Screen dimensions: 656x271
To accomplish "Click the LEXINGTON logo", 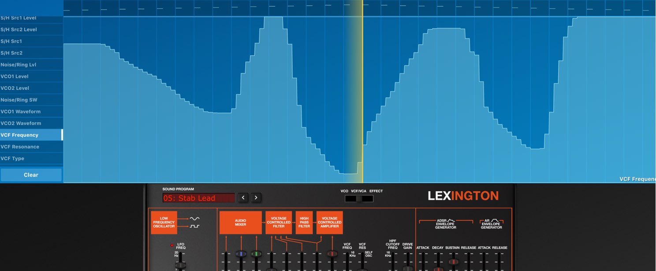I will tap(463, 196).
